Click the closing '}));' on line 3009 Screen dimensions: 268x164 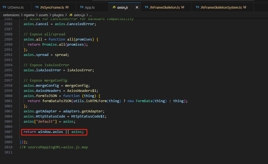pyautogui.click(x=23, y=142)
